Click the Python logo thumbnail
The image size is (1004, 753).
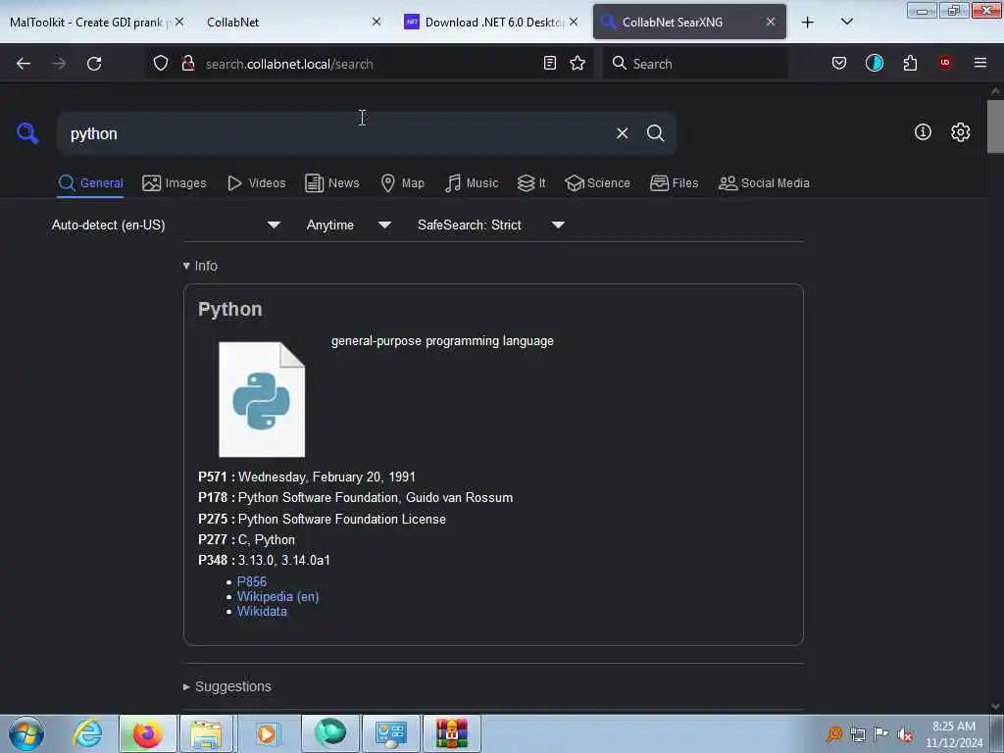pyautogui.click(x=262, y=400)
